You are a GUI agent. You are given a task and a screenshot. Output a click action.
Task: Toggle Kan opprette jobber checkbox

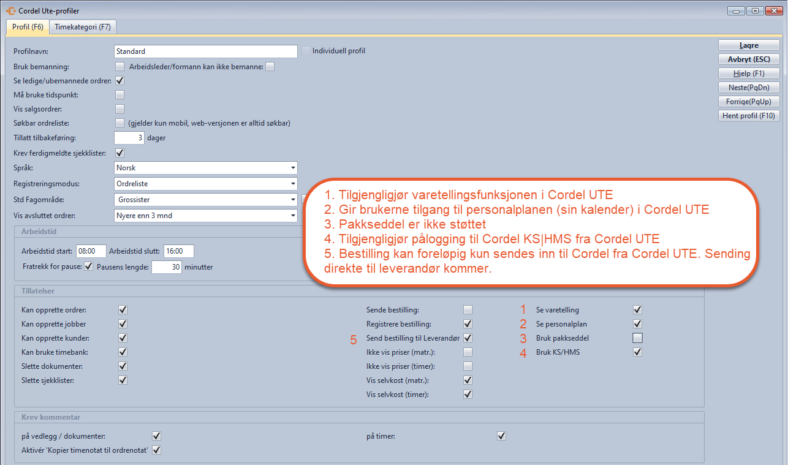[x=123, y=324]
